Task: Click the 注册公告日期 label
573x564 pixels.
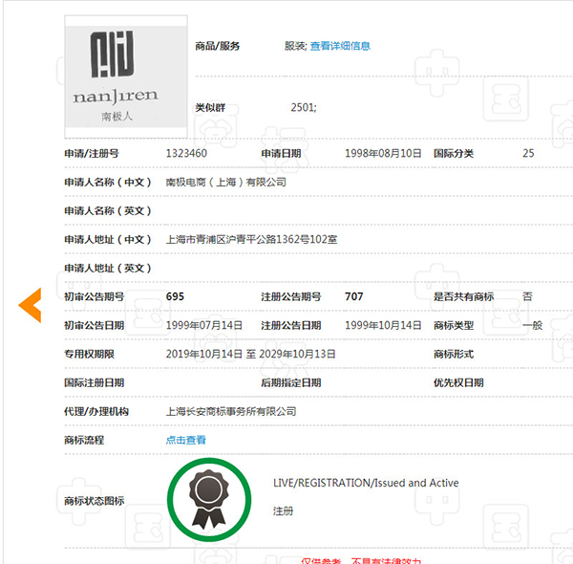Action: pos(291,326)
